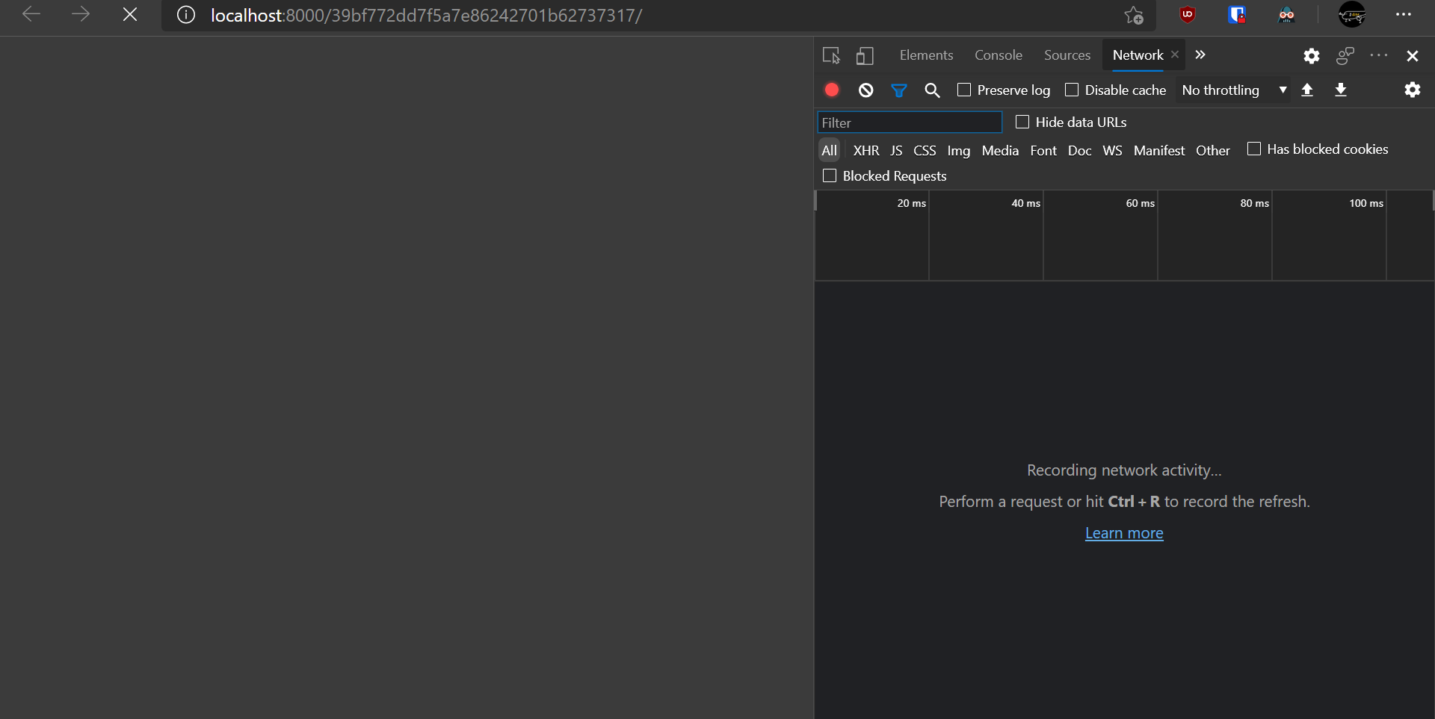The image size is (1435, 719).
Task: Expand the hidden DevTools panels chevron
Action: click(x=1200, y=55)
